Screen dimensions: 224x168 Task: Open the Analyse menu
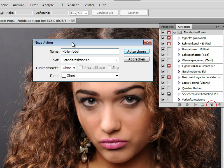click(x=48, y=5)
